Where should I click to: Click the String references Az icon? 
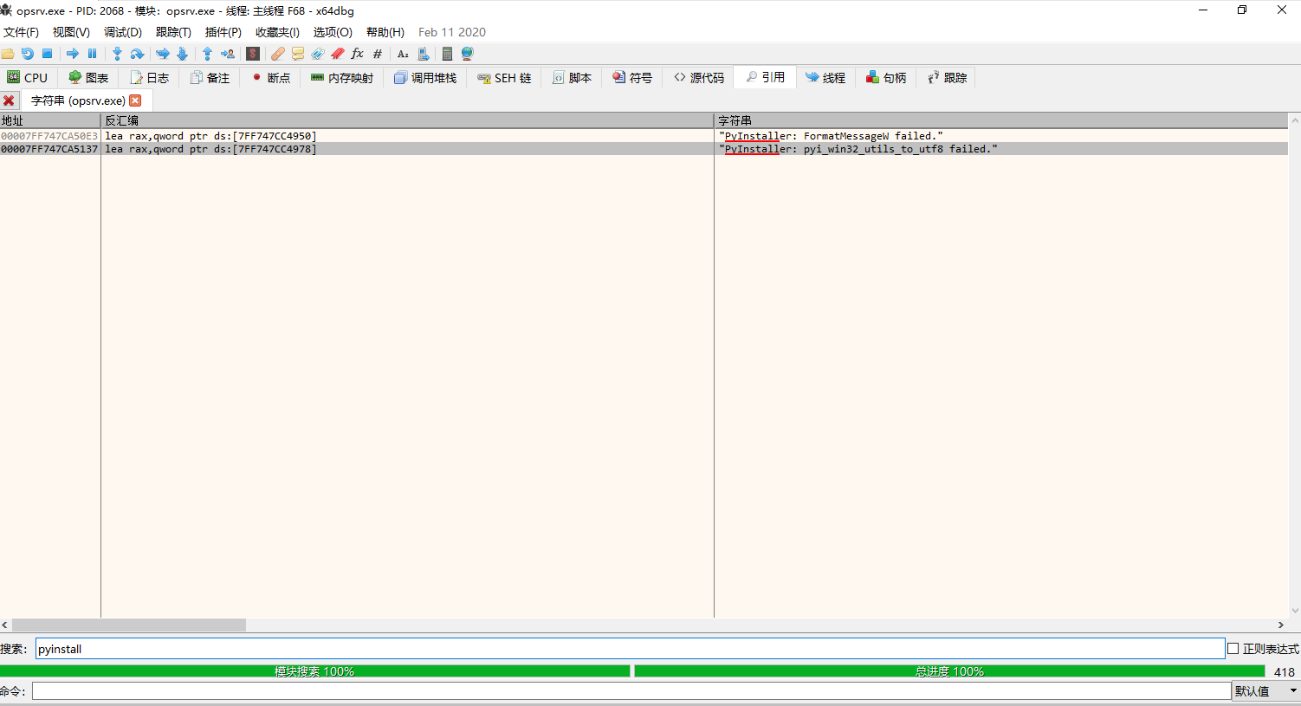tap(403, 54)
